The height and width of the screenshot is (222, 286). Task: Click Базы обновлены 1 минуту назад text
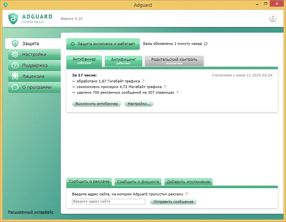172,44
